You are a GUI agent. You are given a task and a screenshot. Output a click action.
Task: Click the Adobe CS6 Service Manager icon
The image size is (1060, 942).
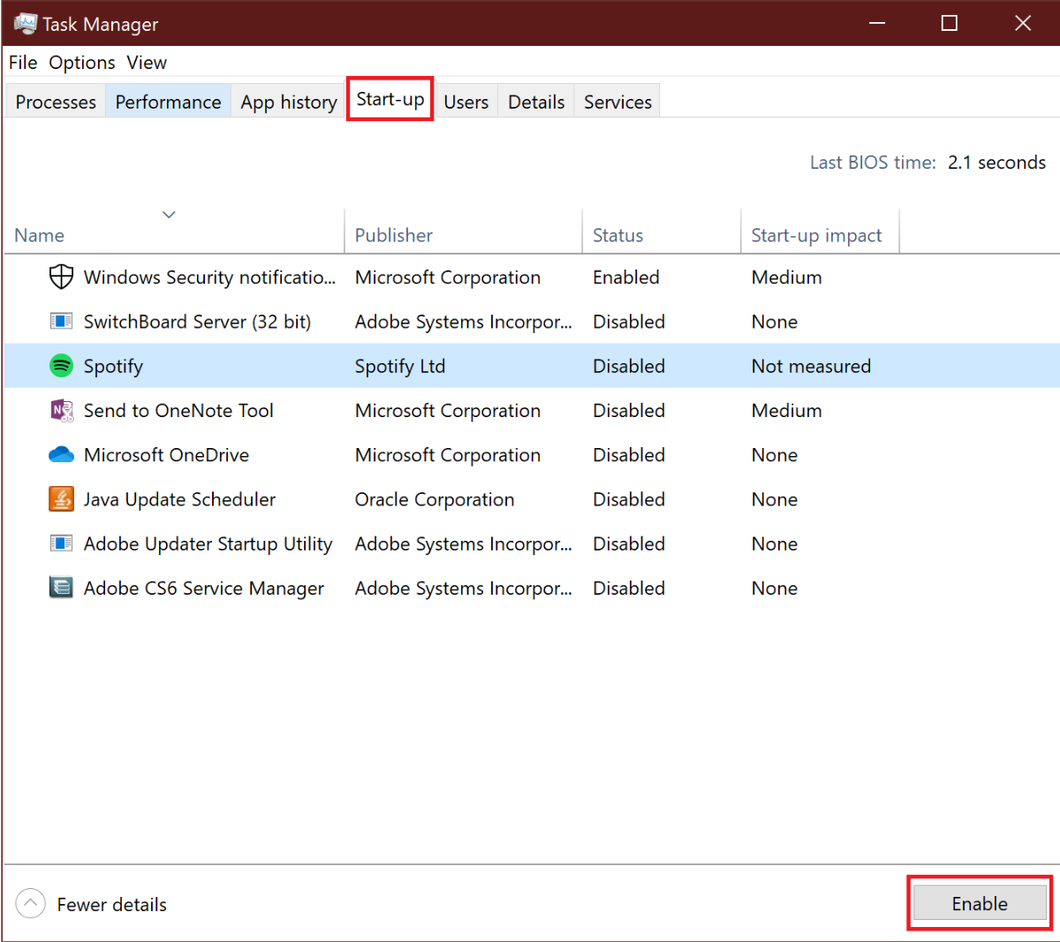click(x=61, y=588)
